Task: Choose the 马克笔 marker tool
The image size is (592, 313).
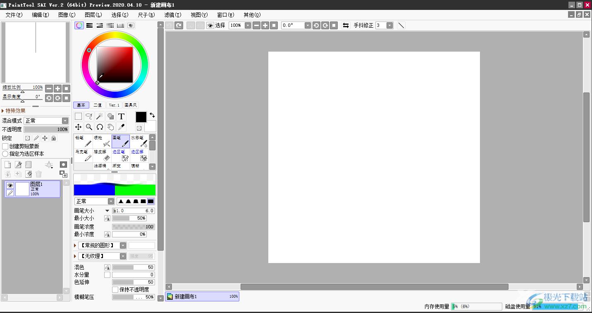Action: 83,155
